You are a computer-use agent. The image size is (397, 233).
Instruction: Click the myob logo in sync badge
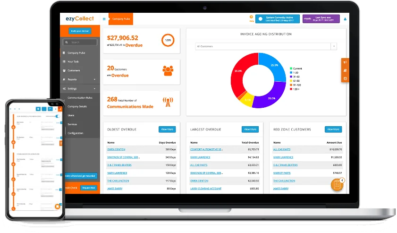coord(307,19)
